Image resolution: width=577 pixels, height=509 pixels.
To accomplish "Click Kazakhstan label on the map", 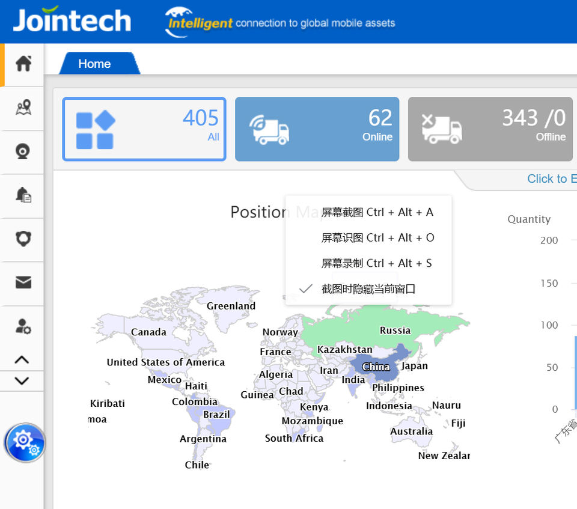I will click(345, 349).
